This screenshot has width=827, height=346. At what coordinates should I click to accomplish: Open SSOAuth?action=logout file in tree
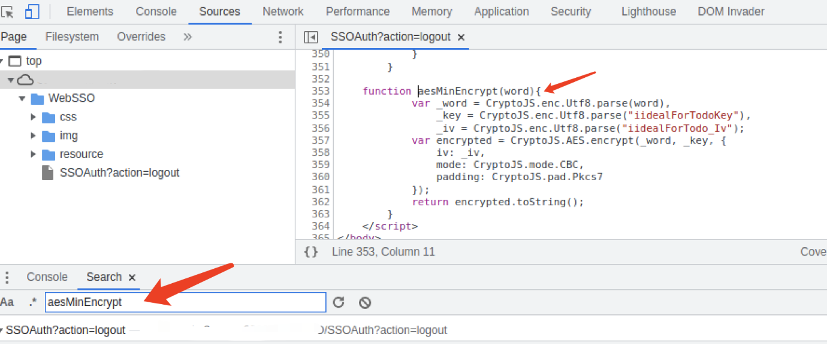(120, 172)
